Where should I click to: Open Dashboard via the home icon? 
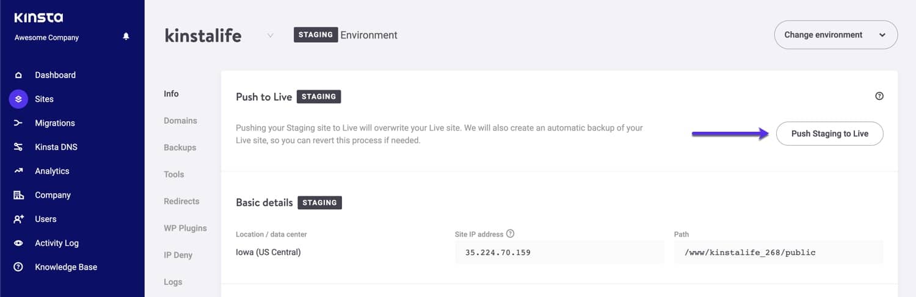click(x=18, y=75)
